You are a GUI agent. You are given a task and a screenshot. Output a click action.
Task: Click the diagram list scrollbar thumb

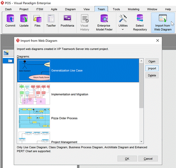[x=141, y=86]
